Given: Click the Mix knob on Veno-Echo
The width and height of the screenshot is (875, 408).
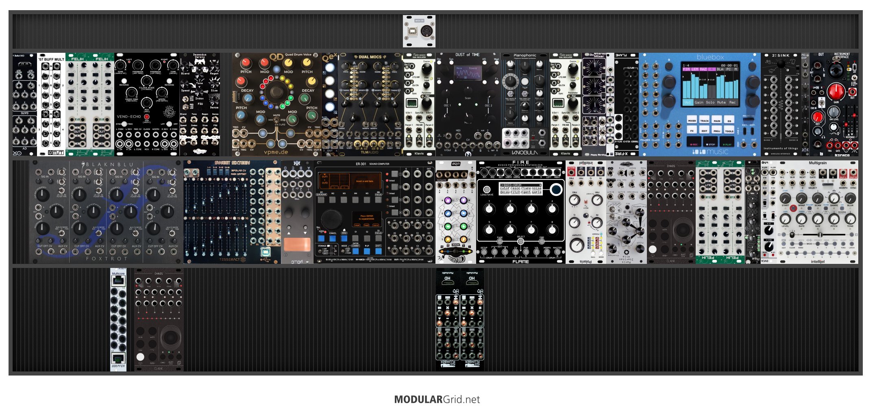Looking at the screenshot, I should [x=146, y=103].
